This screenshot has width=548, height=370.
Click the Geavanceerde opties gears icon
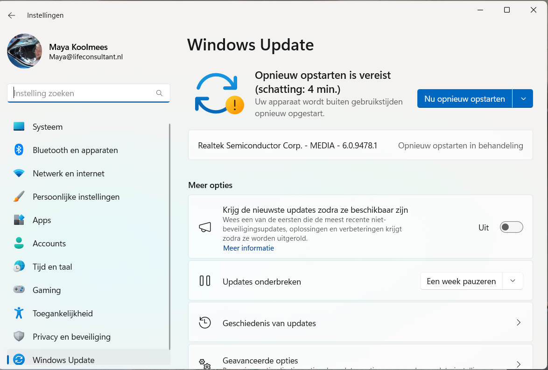205,364
